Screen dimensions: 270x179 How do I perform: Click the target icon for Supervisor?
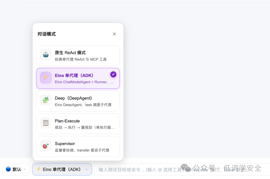coord(46,146)
